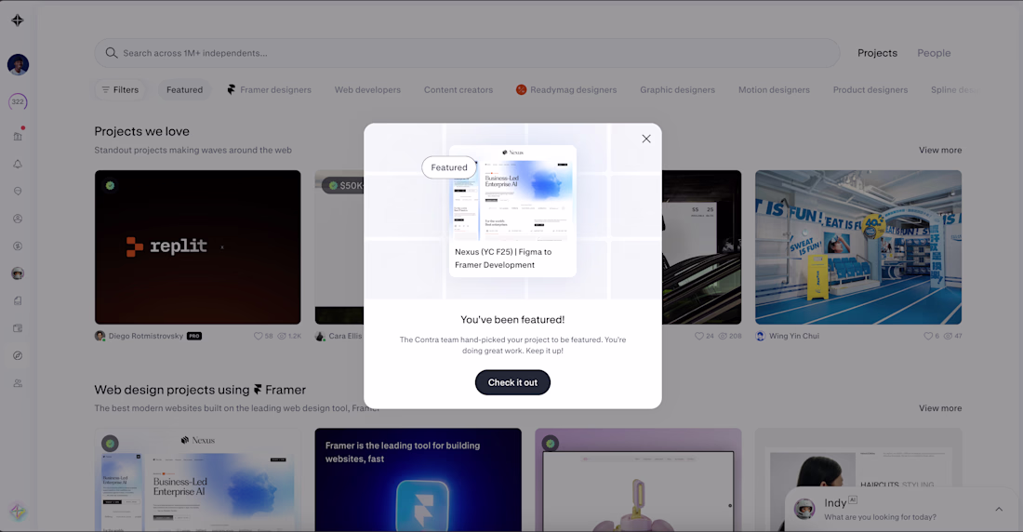This screenshot has width=1023, height=532.
Task: Click green verified badge on replit card
Action: [111, 185]
